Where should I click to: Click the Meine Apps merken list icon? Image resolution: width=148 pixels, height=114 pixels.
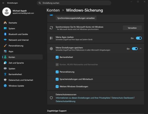click(x=51, y=38)
